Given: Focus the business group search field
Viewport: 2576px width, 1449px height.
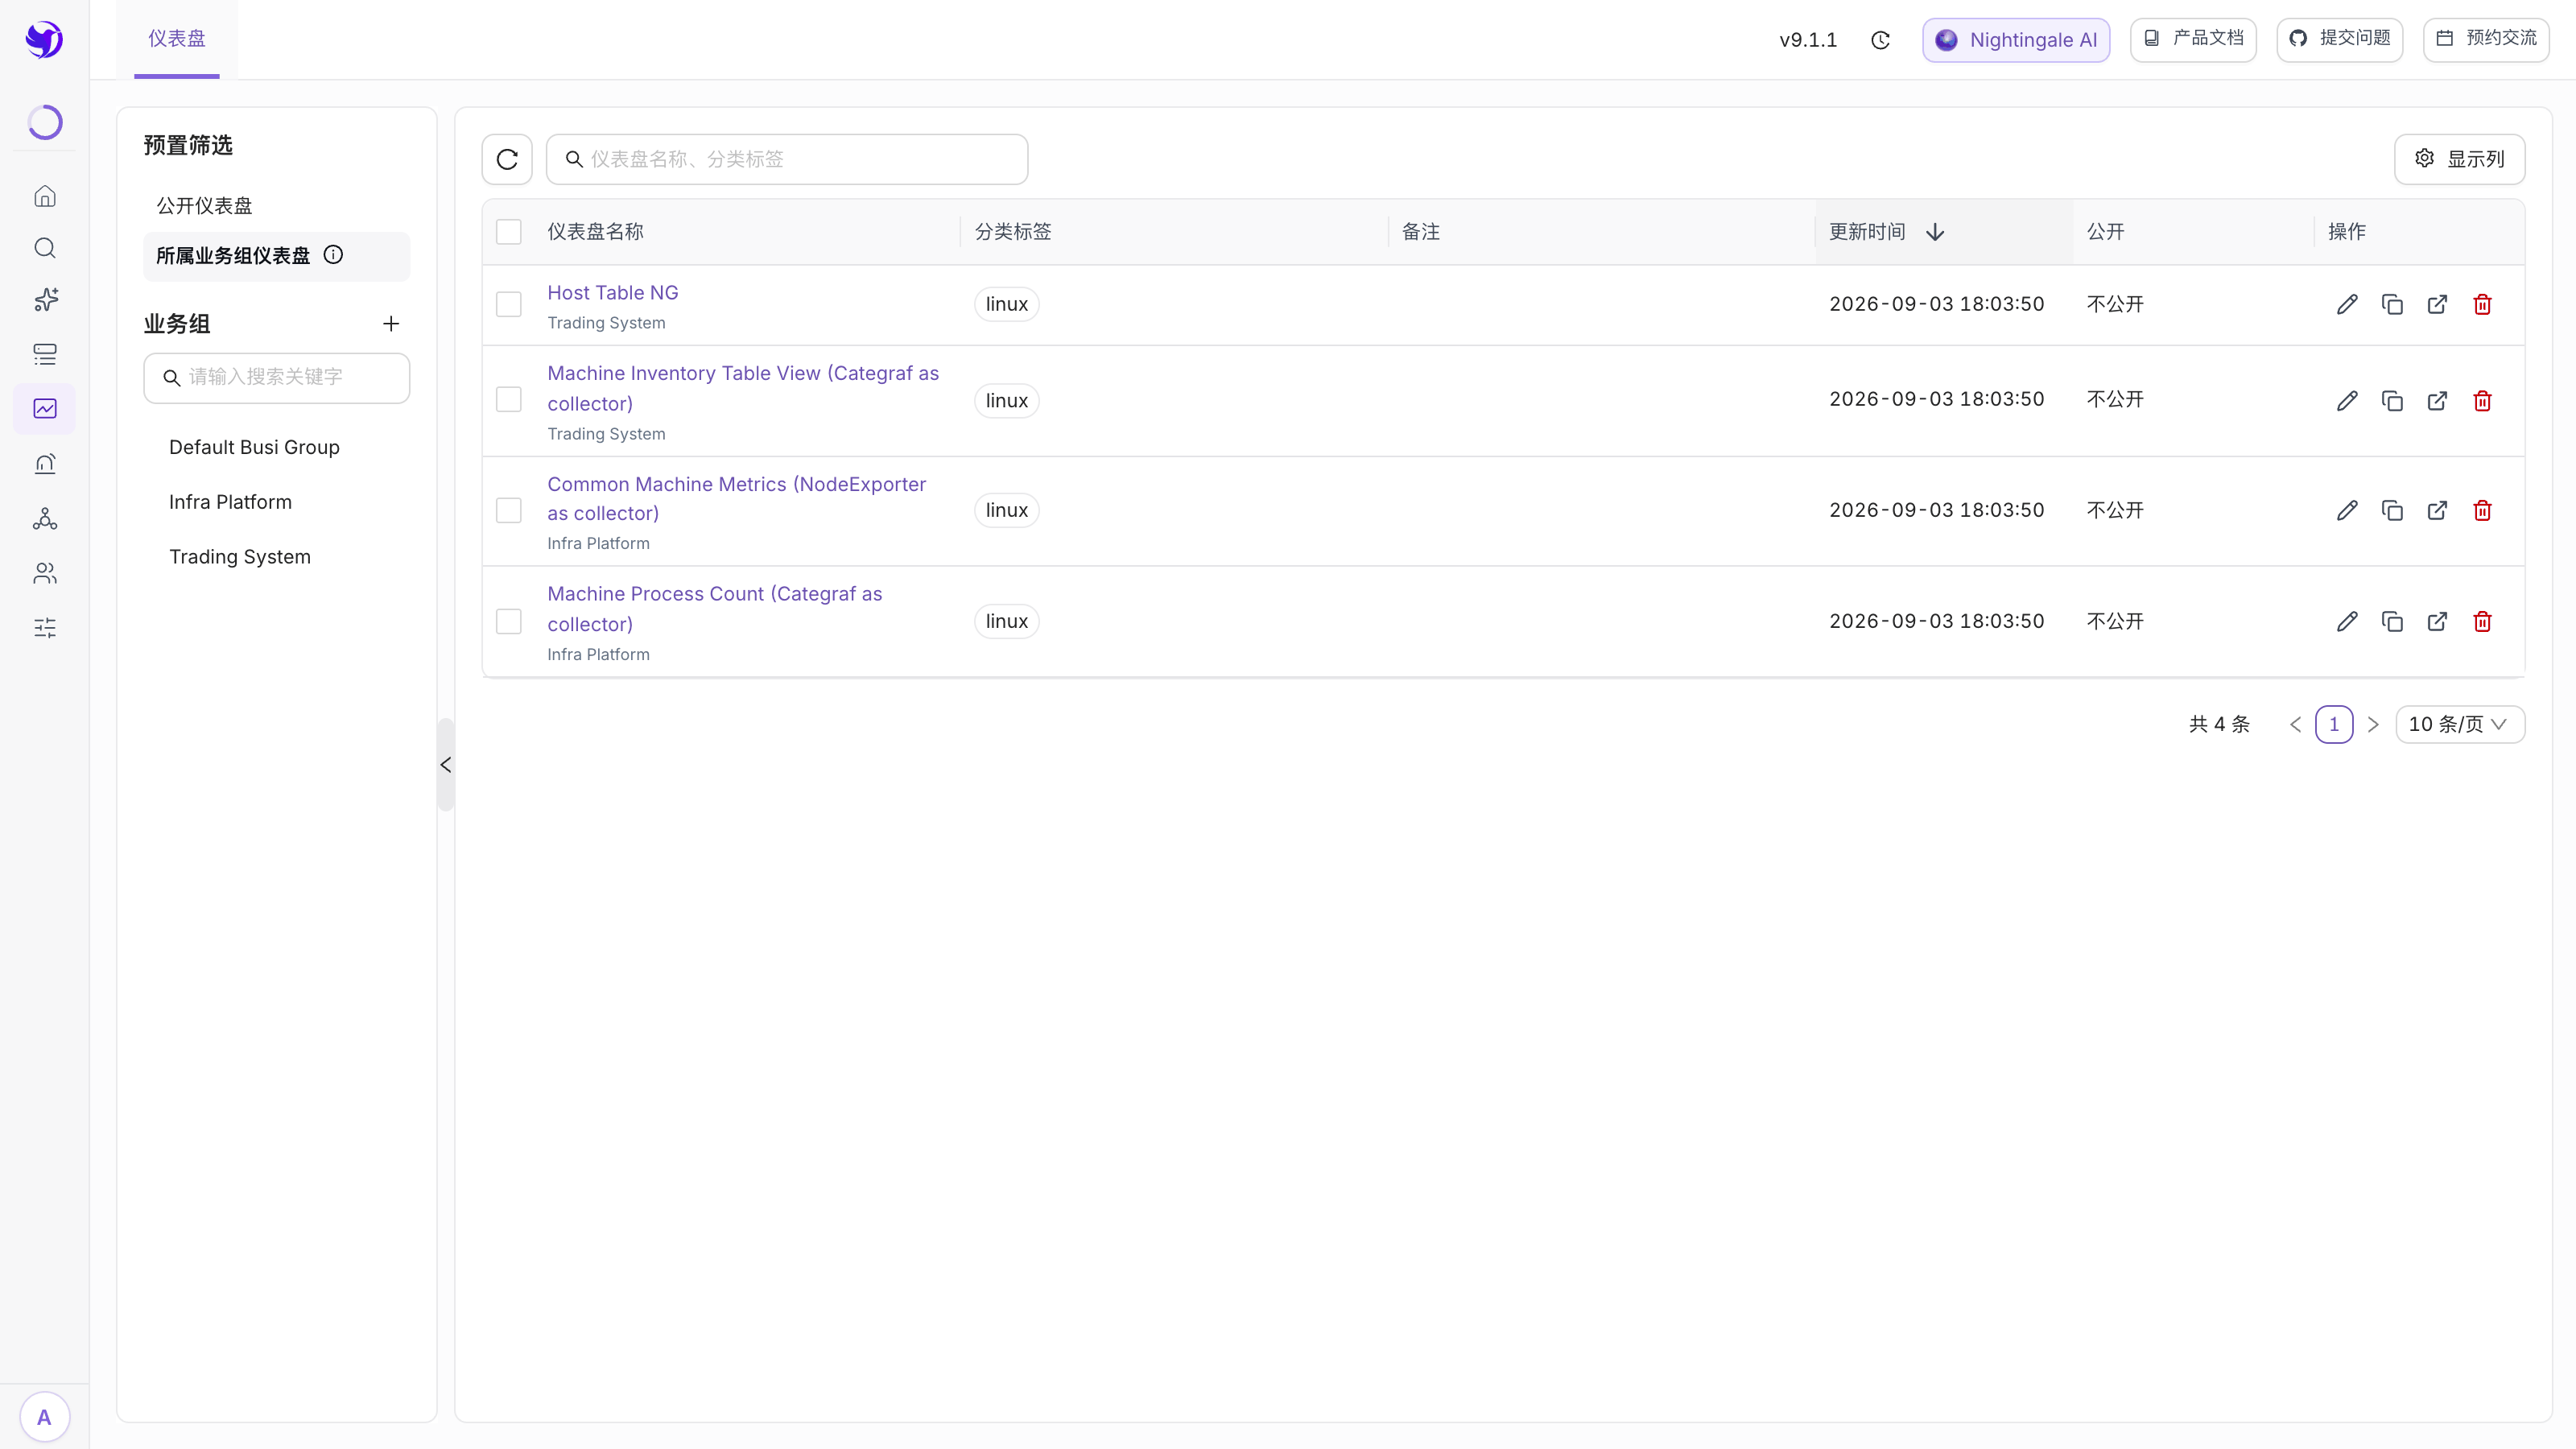Looking at the screenshot, I should click(x=276, y=378).
